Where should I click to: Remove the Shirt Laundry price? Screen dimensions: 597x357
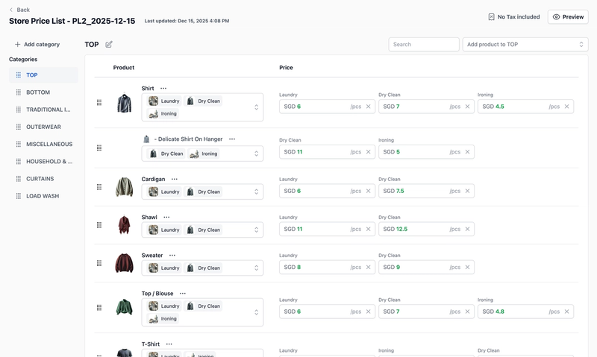click(x=368, y=107)
